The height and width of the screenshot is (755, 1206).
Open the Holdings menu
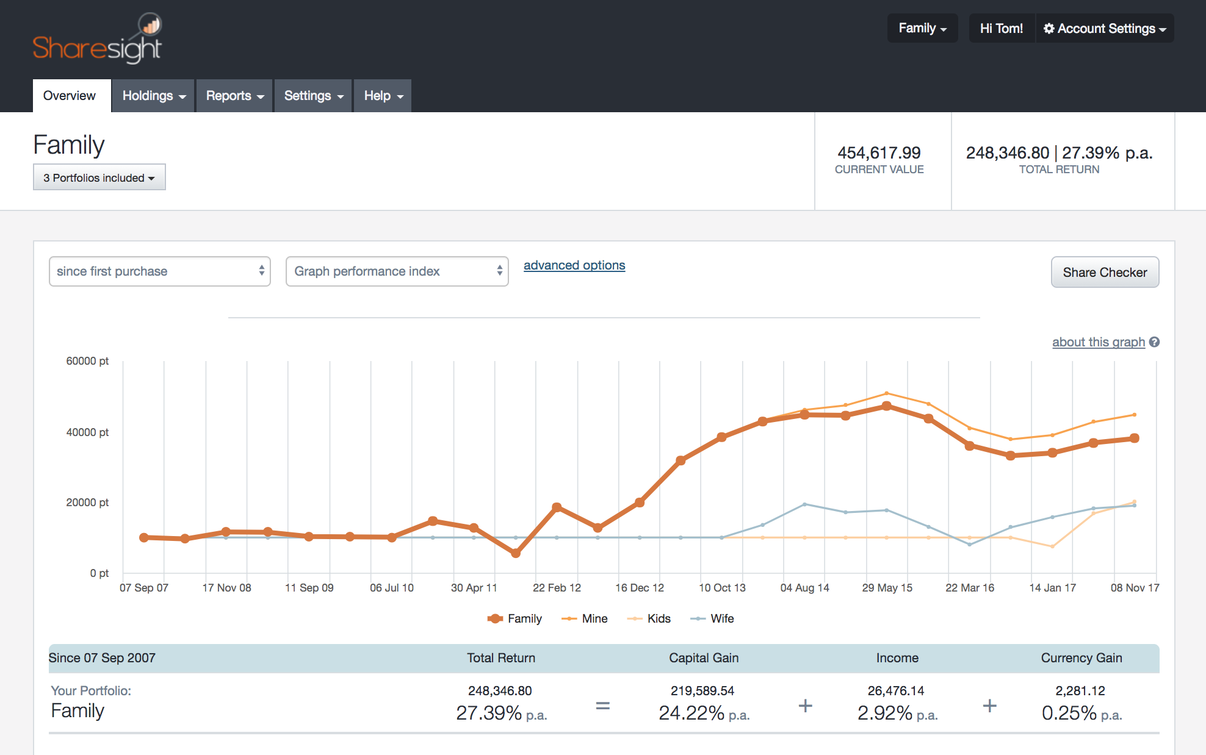tap(153, 96)
